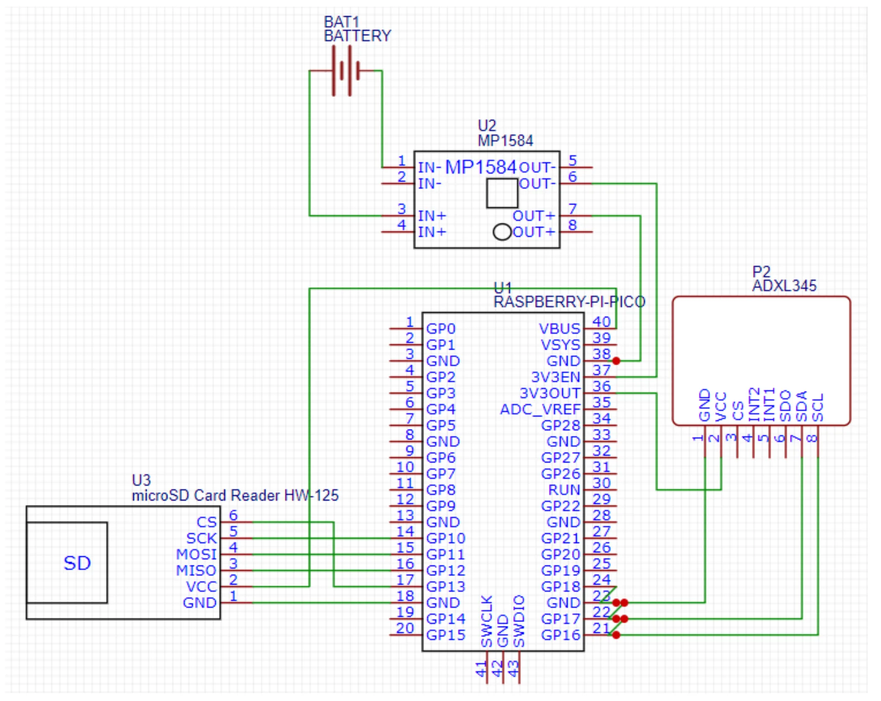
Task: Click the SWCLK pin label
Action: 487,621
